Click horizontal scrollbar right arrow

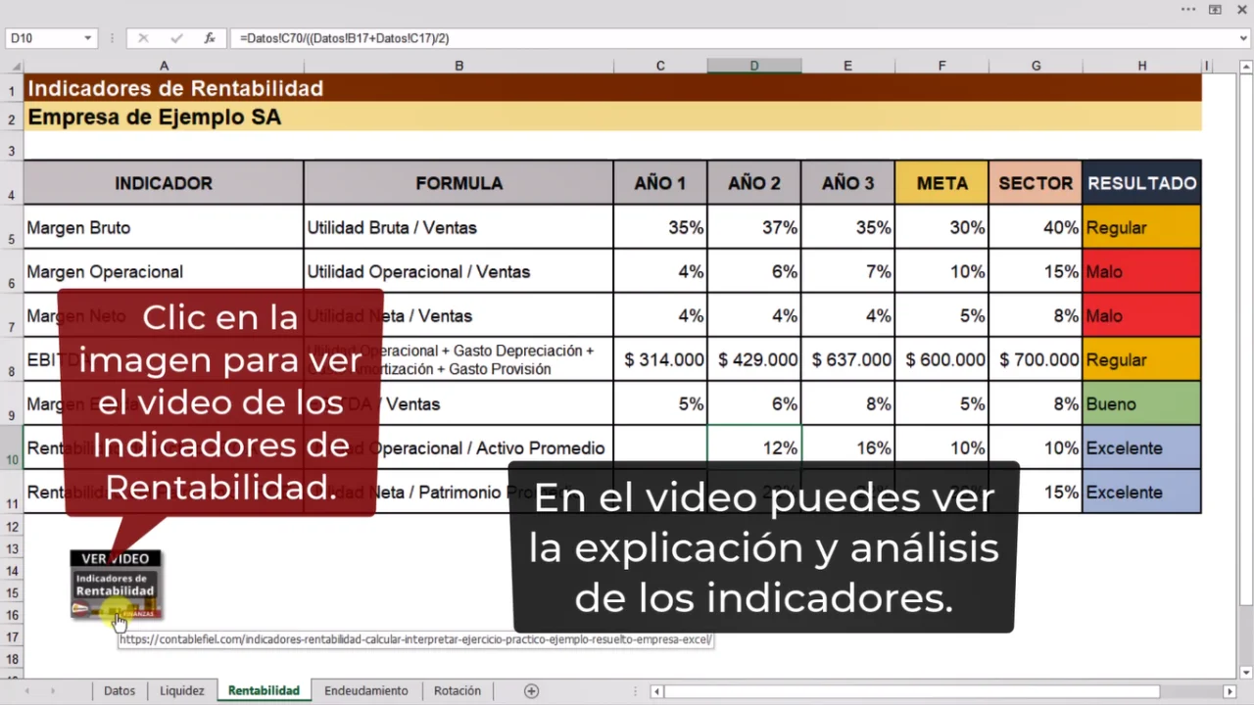click(x=1230, y=691)
